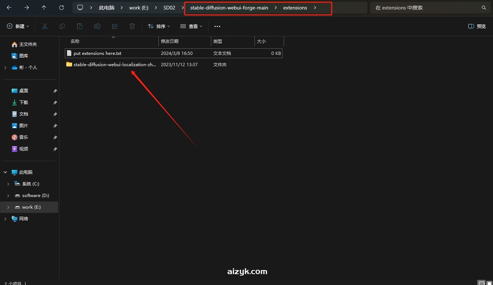Viewport: 493px width, 285px height.
Task: Open the more options ellipsis menu
Action: click(x=217, y=26)
